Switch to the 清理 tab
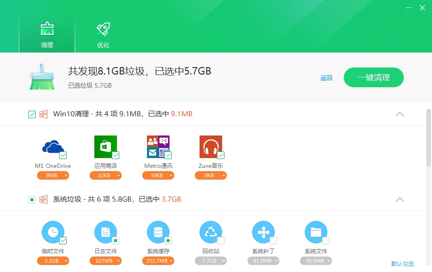432x272 pixels. tap(47, 34)
